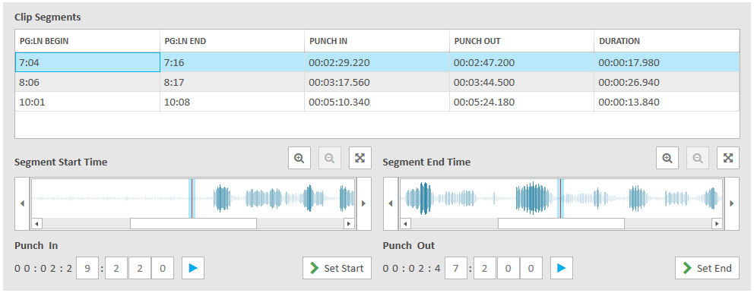Step end waveform right with outer arrow
The width and height of the screenshot is (754, 293).
(x=732, y=203)
